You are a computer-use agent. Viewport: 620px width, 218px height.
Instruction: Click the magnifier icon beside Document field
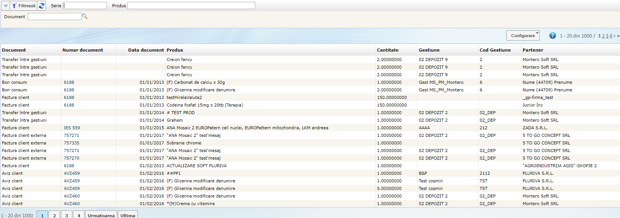tap(85, 16)
